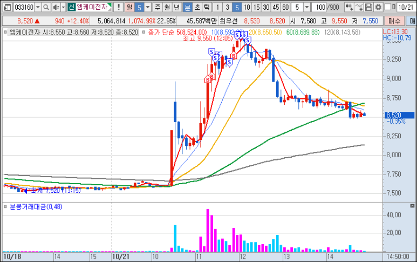Click the moving average legend square marker
Screen dimensions: 417x262
click(143, 32)
